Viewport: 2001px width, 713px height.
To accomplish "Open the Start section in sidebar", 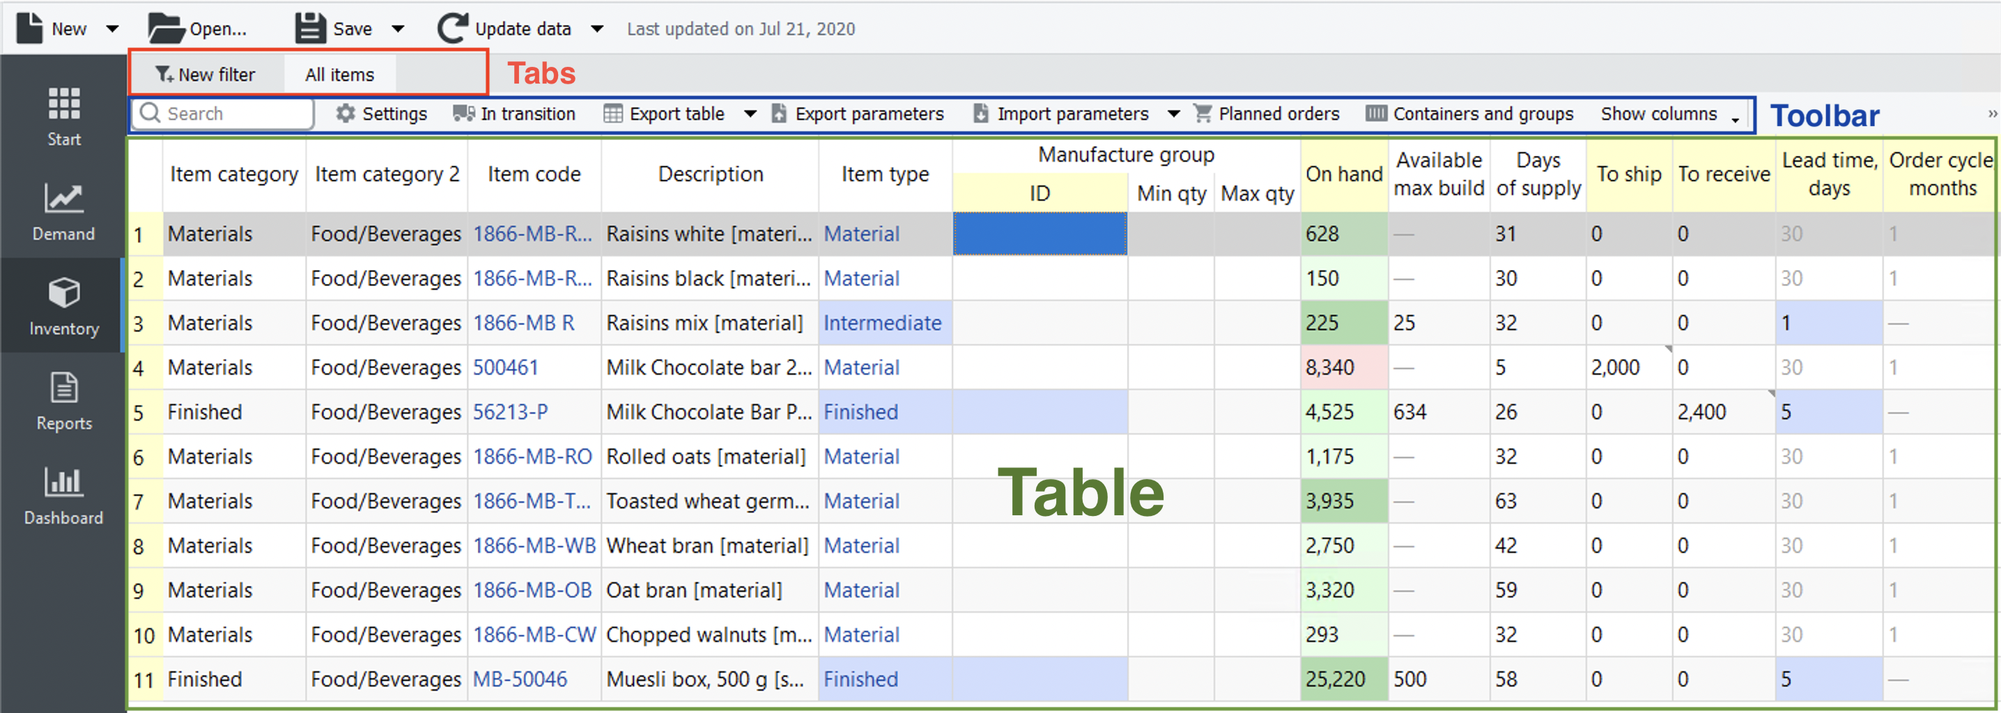I will 63,116.
